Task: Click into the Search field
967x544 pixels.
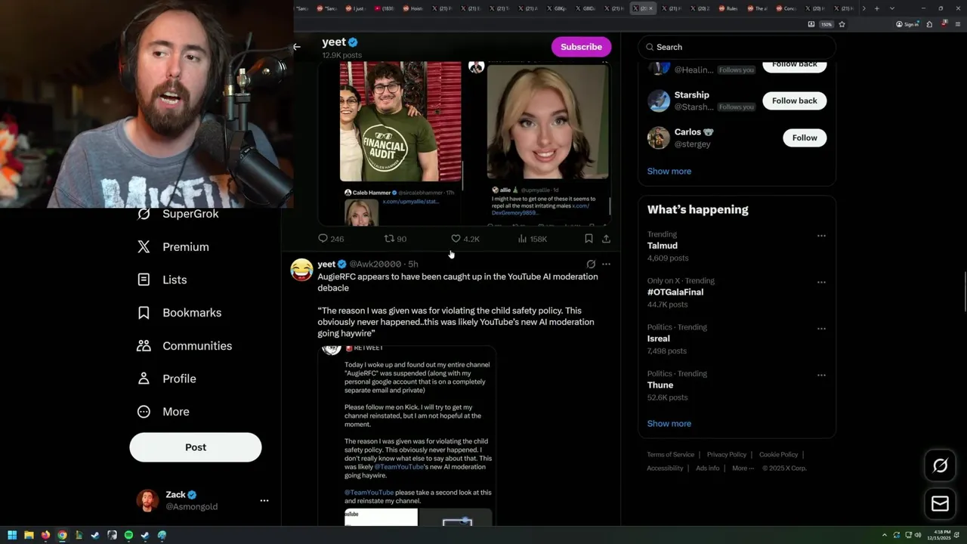Action: [737, 47]
